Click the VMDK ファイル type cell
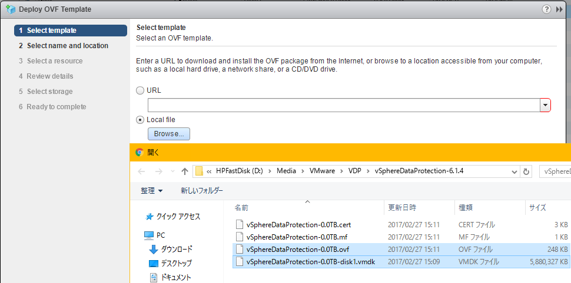571x283 pixels. pyautogui.click(x=479, y=261)
